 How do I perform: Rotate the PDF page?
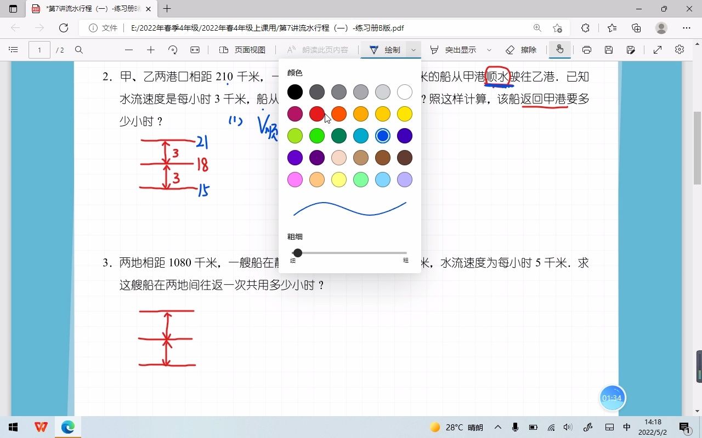click(x=173, y=50)
